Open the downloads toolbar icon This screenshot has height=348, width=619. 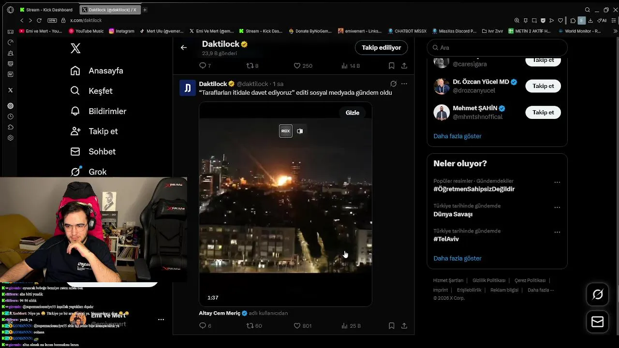pyautogui.click(x=591, y=20)
